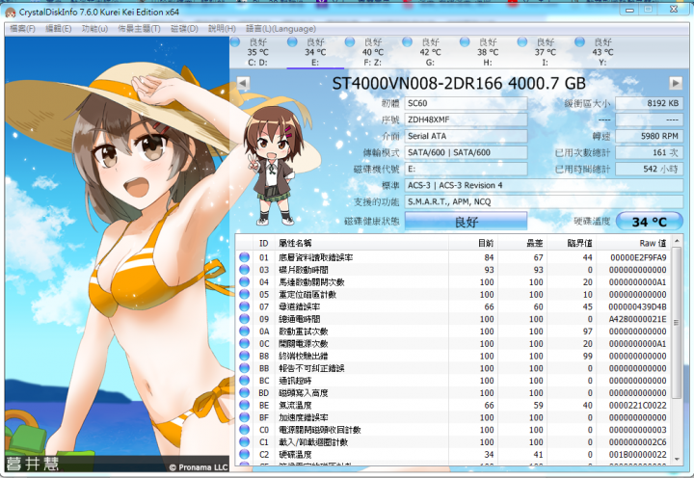Select the G: drive status icon
694x478 pixels.
coord(407,42)
